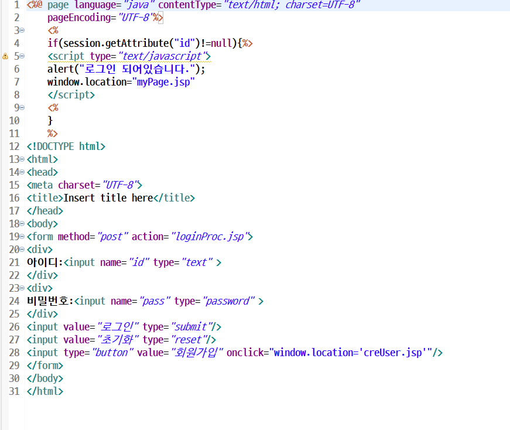Collapse the form tag fold at line 19
The image size is (510, 430).
22,236
